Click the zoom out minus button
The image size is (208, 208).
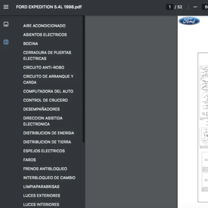click(195, 7)
